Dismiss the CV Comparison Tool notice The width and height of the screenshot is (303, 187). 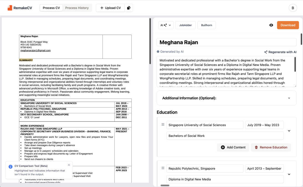pos(69,165)
